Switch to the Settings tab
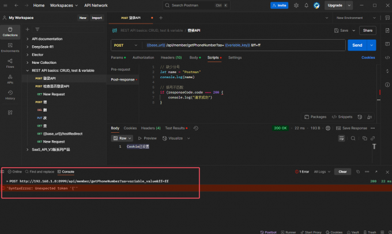 [235, 57]
